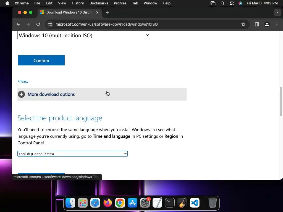The width and height of the screenshot is (283, 212).
Task: Open the Chrome profile avatar
Action: (x=267, y=24)
